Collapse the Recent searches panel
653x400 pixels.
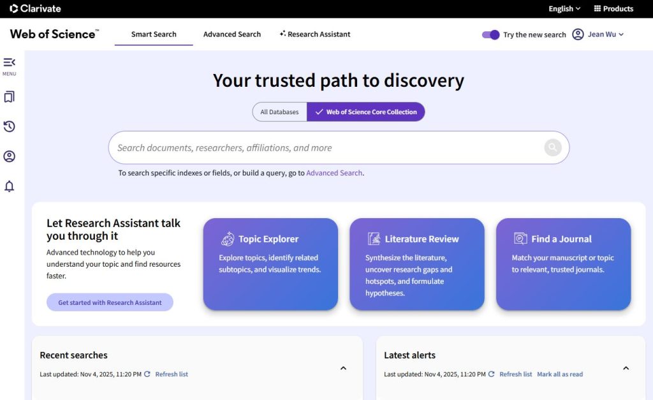343,368
